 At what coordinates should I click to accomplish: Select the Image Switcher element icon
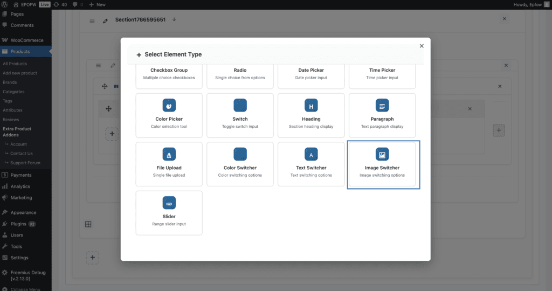[x=382, y=155]
